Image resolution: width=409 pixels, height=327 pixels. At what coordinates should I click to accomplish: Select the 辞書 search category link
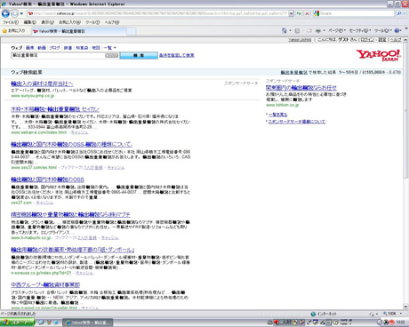pyautogui.click(x=68, y=48)
